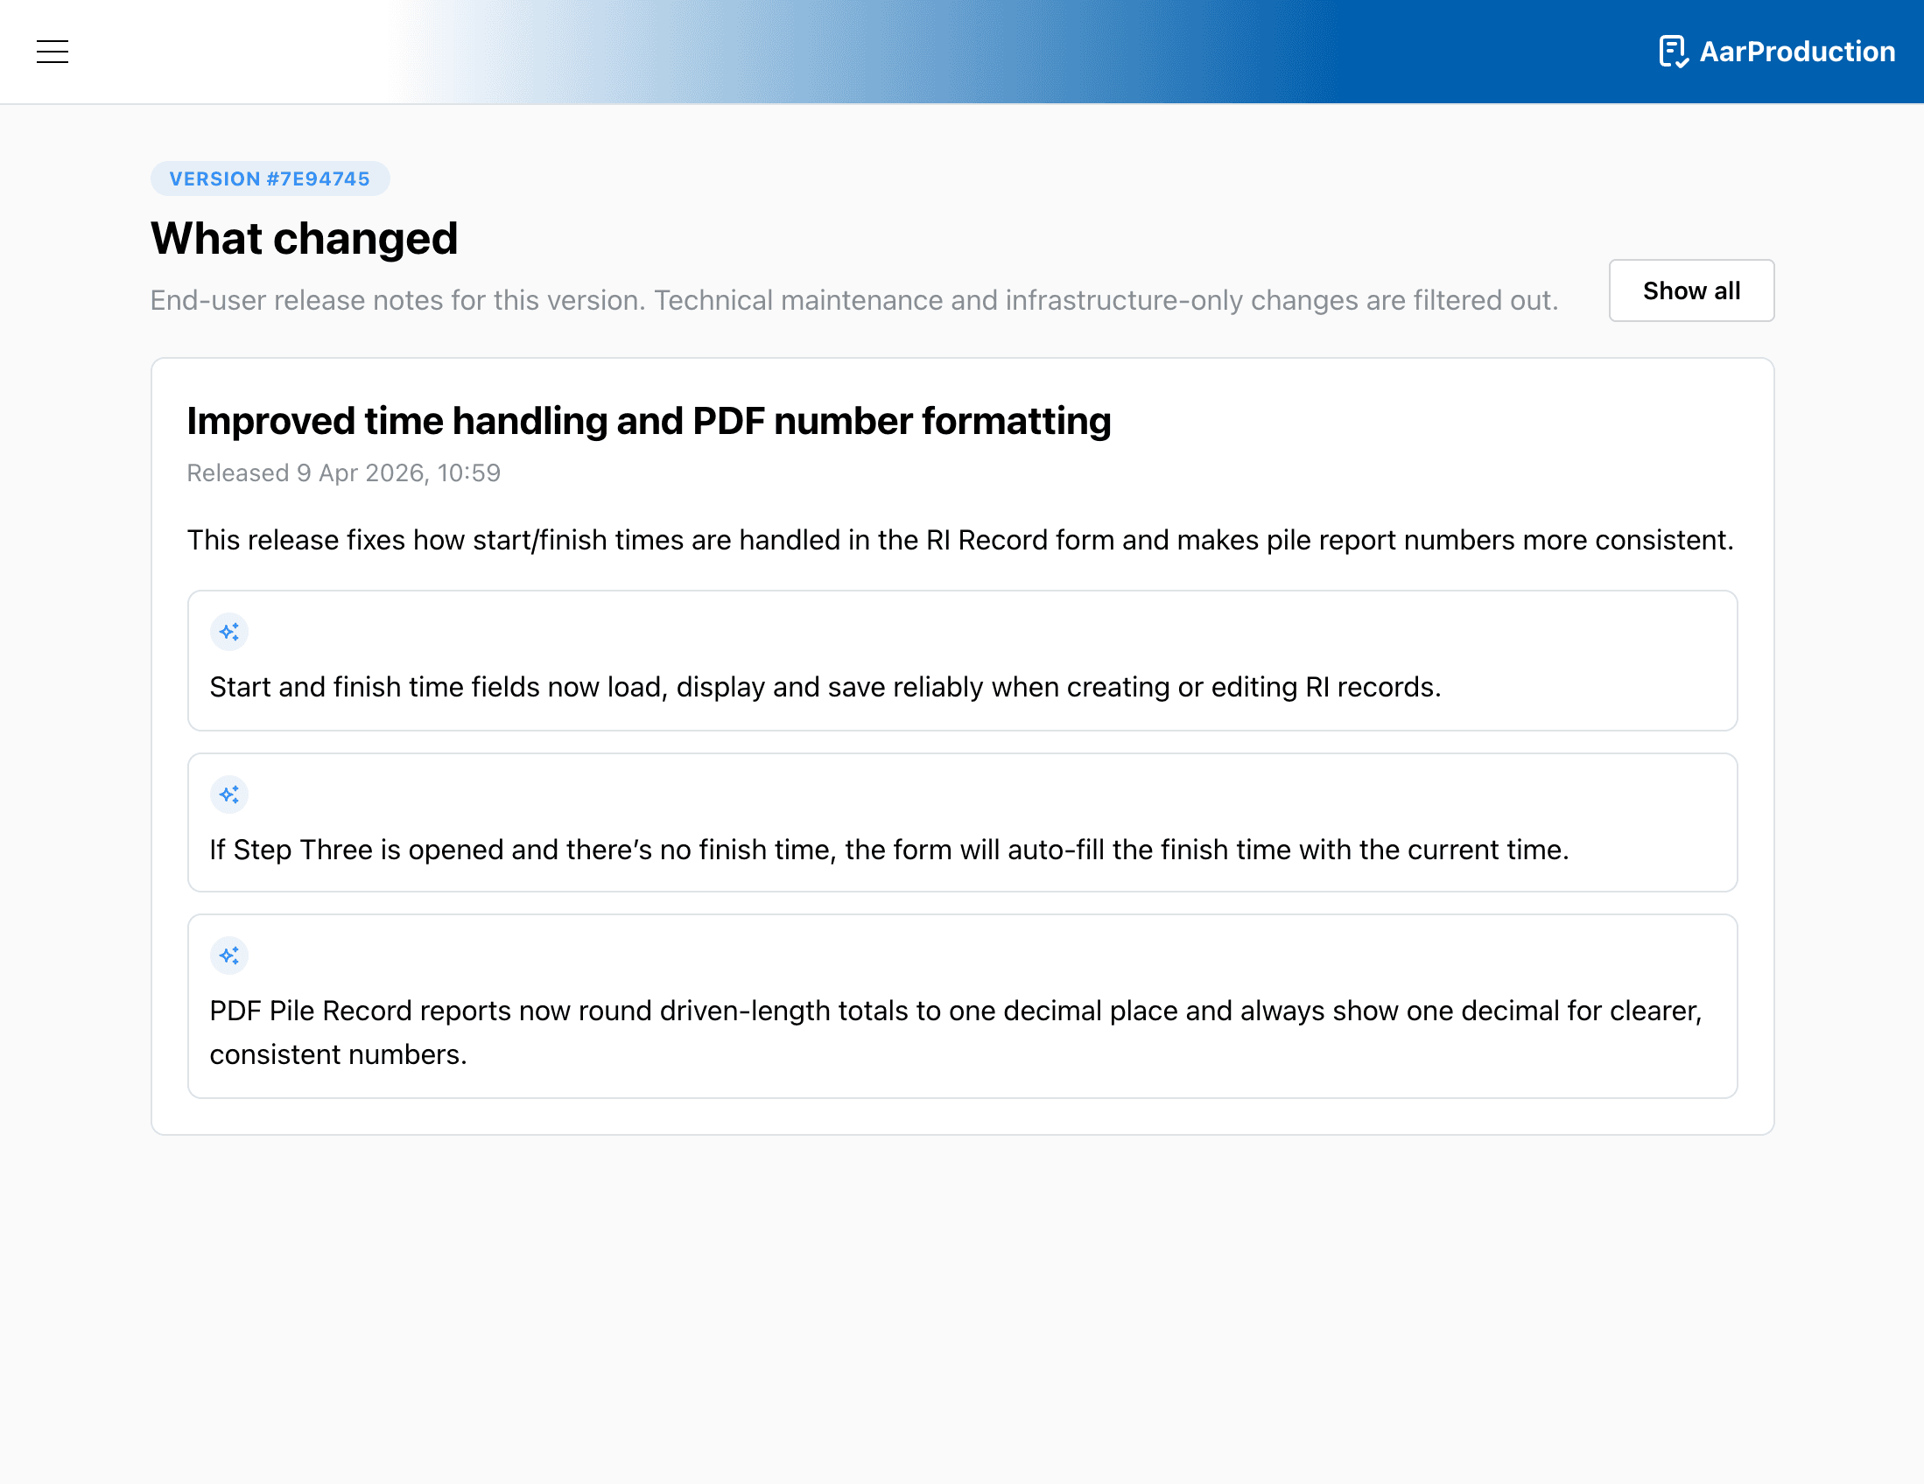Open the VERSION #7E94745 badge link

(270, 178)
